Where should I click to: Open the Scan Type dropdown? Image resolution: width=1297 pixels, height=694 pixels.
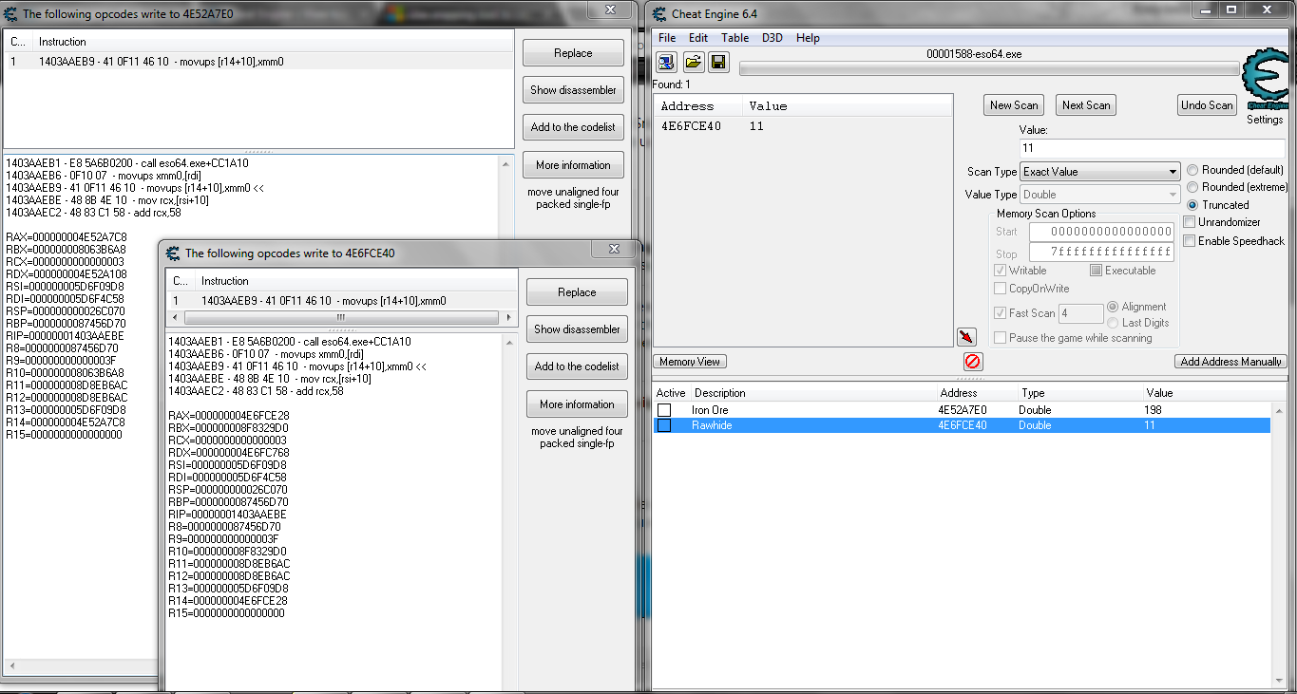1100,172
